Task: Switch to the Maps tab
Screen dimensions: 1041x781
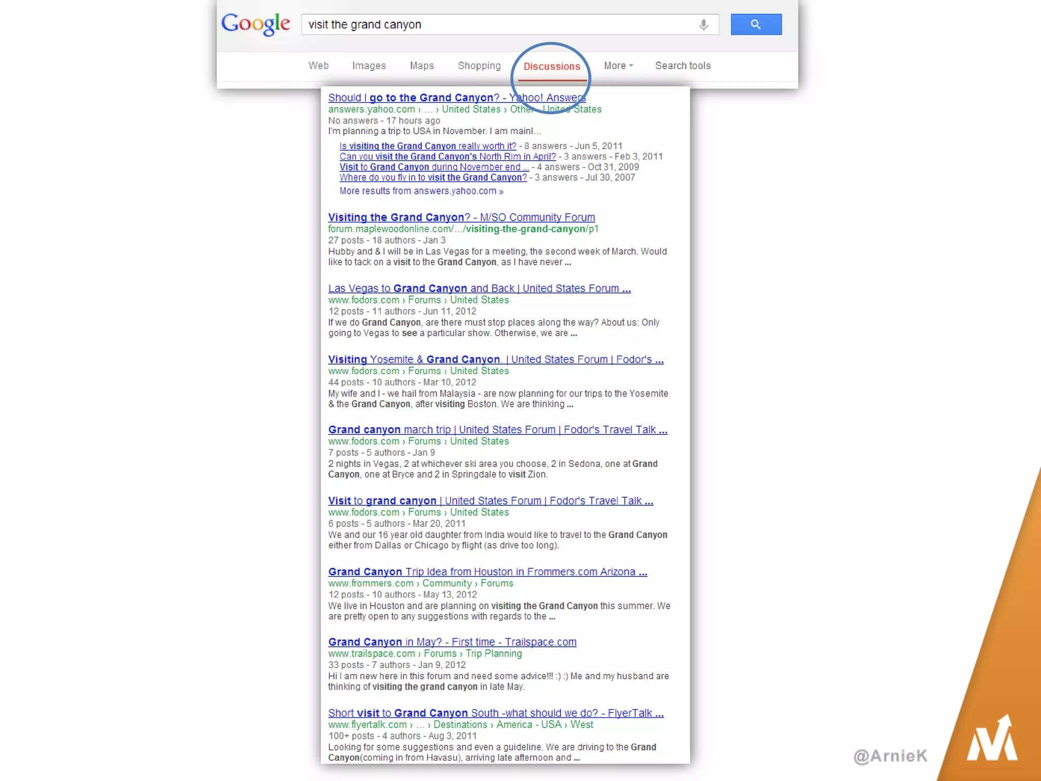Action: click(x=421, y=66)
